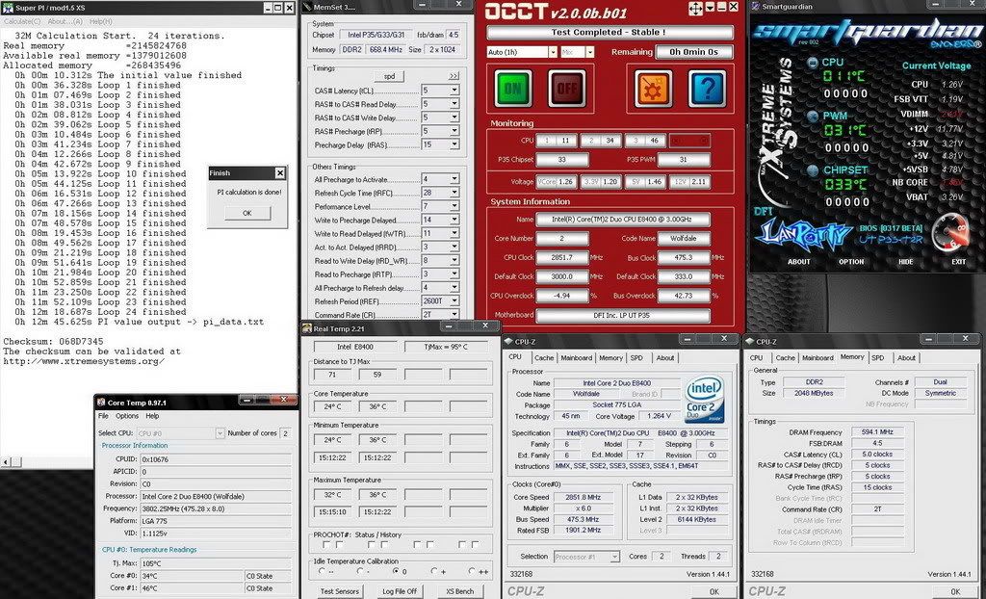The image size is (986, 599).
Task: Tick the leftmost PROCHOT# status checkbox in Real Temp
Action: (x=325, y=545)
